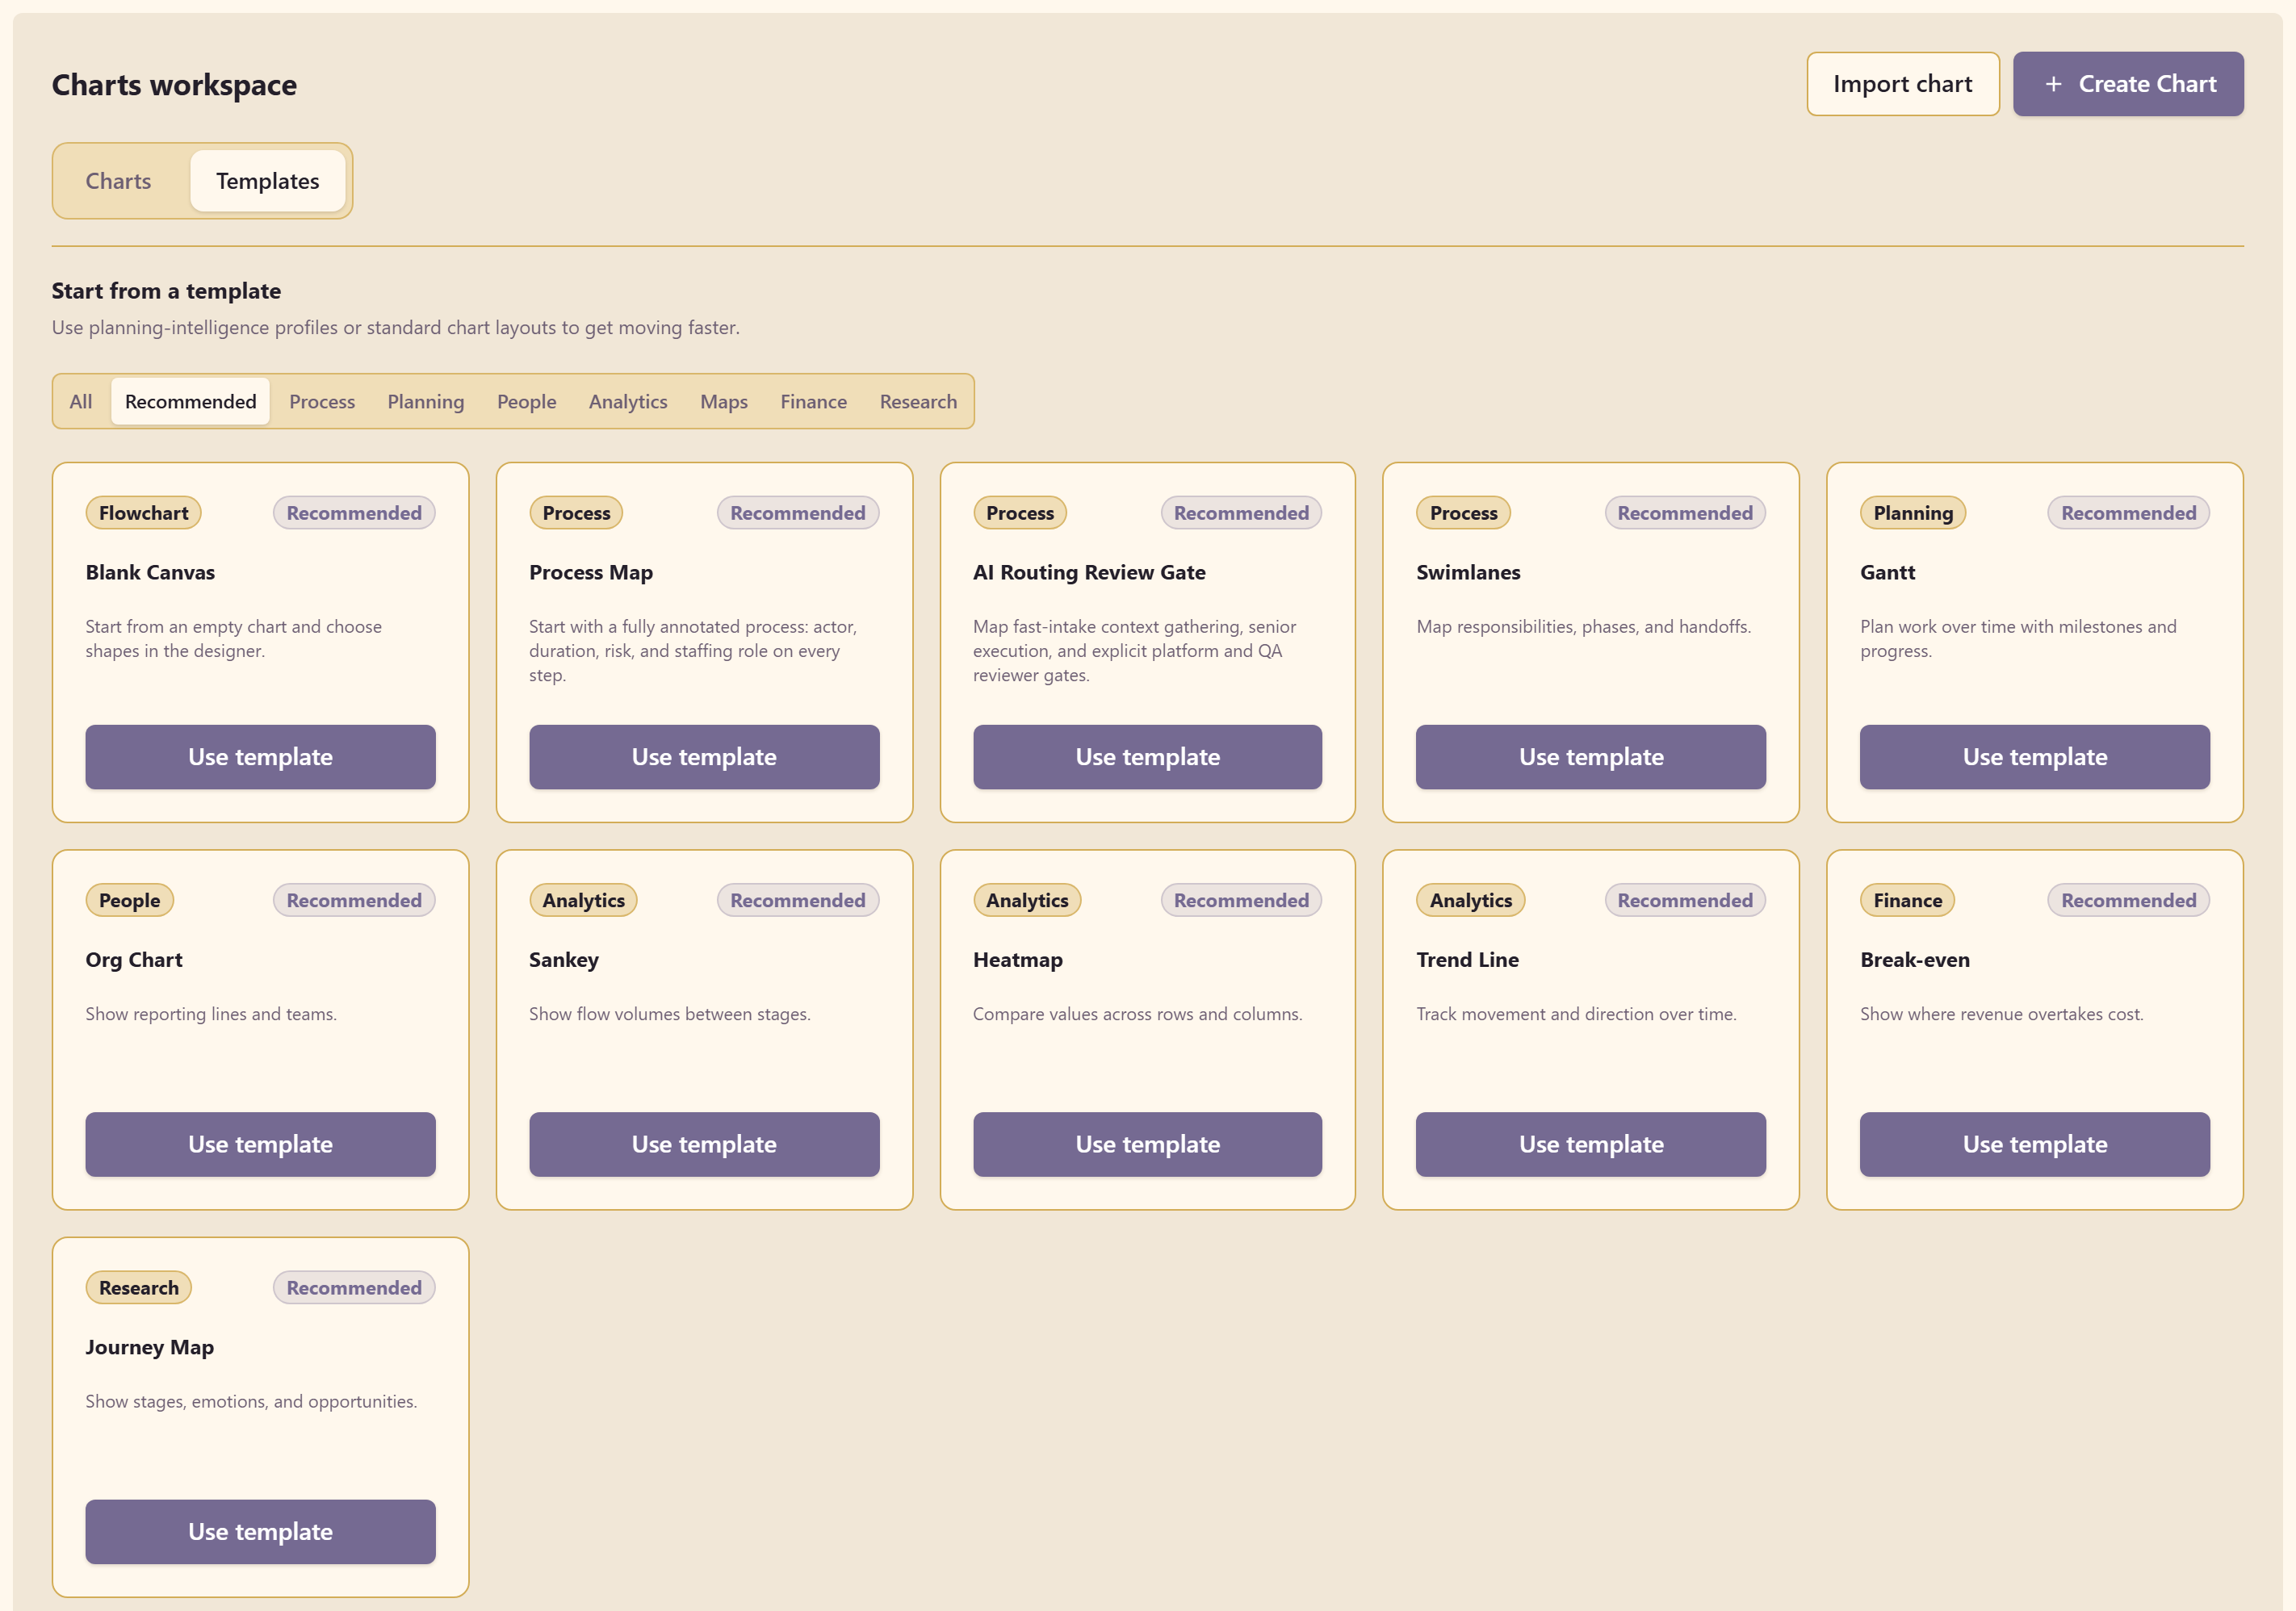Use the Process Map template
The image size is (2296, 1611).
704,757
